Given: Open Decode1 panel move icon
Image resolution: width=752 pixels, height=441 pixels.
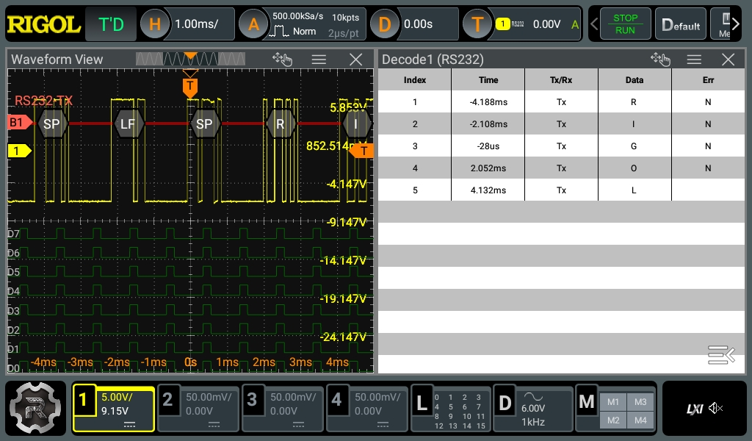Looking at the screenshot, I should pos(660,60).
